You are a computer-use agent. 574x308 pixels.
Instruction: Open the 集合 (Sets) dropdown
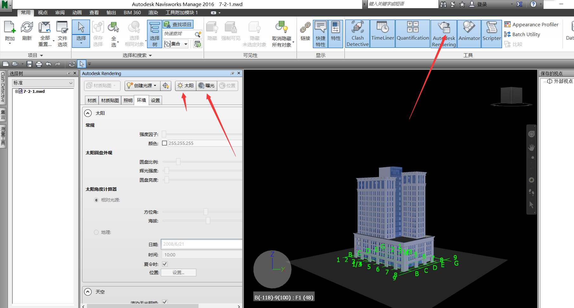[176, 44]
